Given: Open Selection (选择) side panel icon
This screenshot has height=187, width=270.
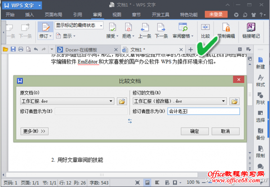Looking at the screenshot, I should coord(261,116).
